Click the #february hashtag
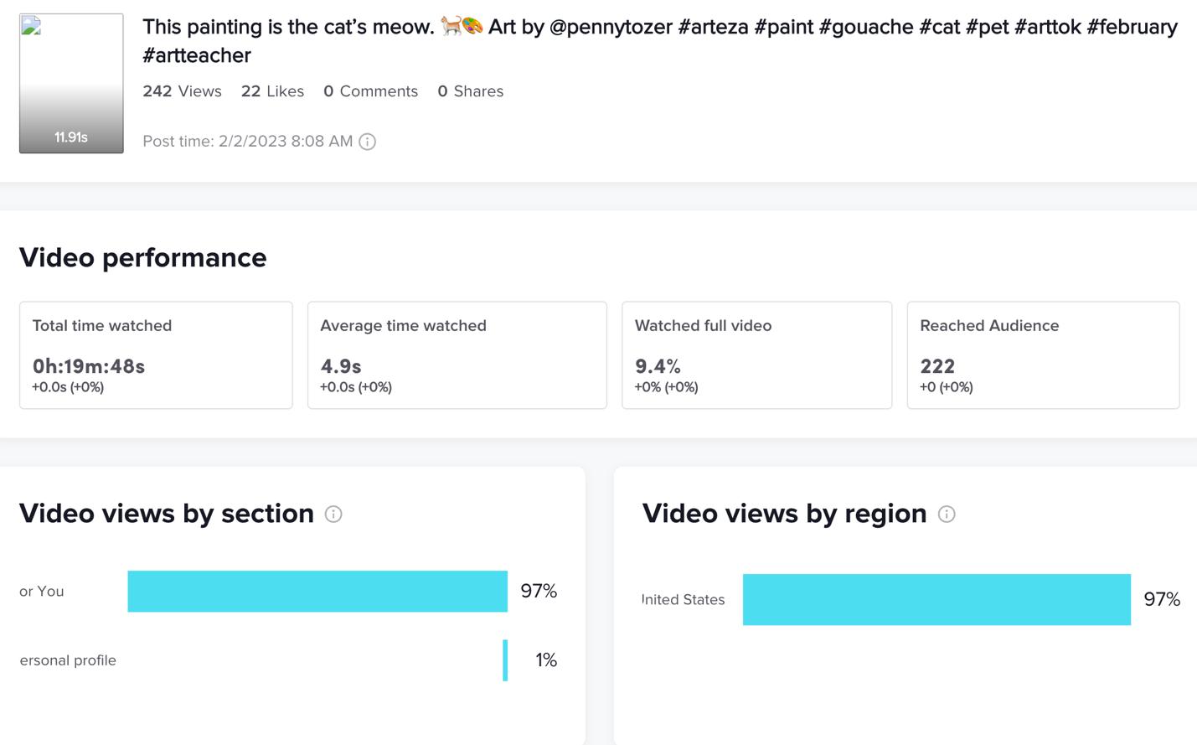Viewport: 1197px width, 745px height. click(x=1132, y=27)
